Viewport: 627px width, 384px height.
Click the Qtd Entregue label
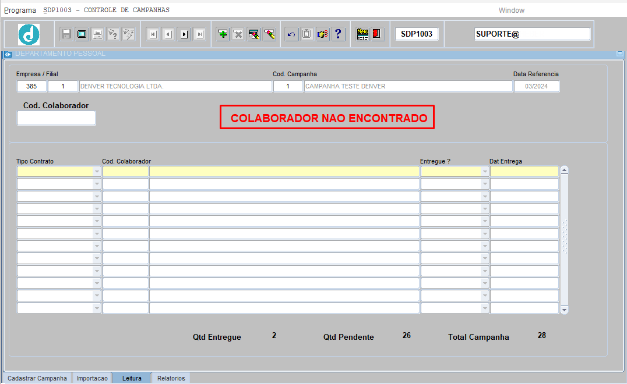(x=217, y=337)
